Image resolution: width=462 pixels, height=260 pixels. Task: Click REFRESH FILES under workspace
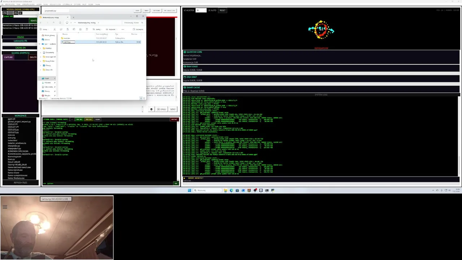21,183
